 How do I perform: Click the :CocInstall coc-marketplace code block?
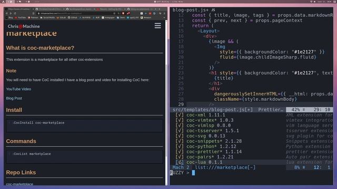[84, 125]
